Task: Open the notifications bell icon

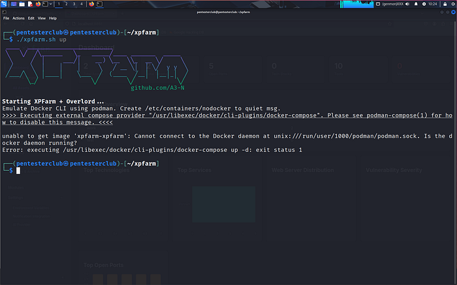Action: [416, 4]
